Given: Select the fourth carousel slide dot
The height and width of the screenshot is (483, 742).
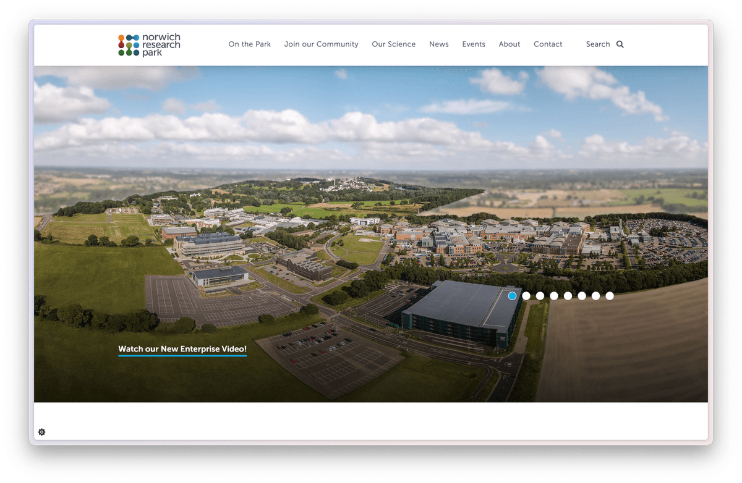Looking at the screenshot, I should 554,296.
